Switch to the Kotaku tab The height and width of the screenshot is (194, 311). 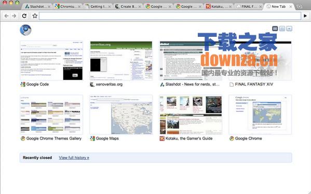(218, 7)
